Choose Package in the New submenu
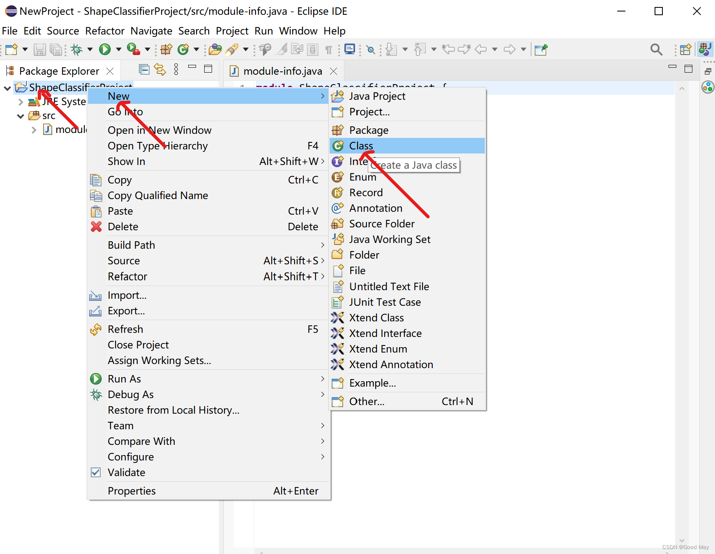 [407, 130]
